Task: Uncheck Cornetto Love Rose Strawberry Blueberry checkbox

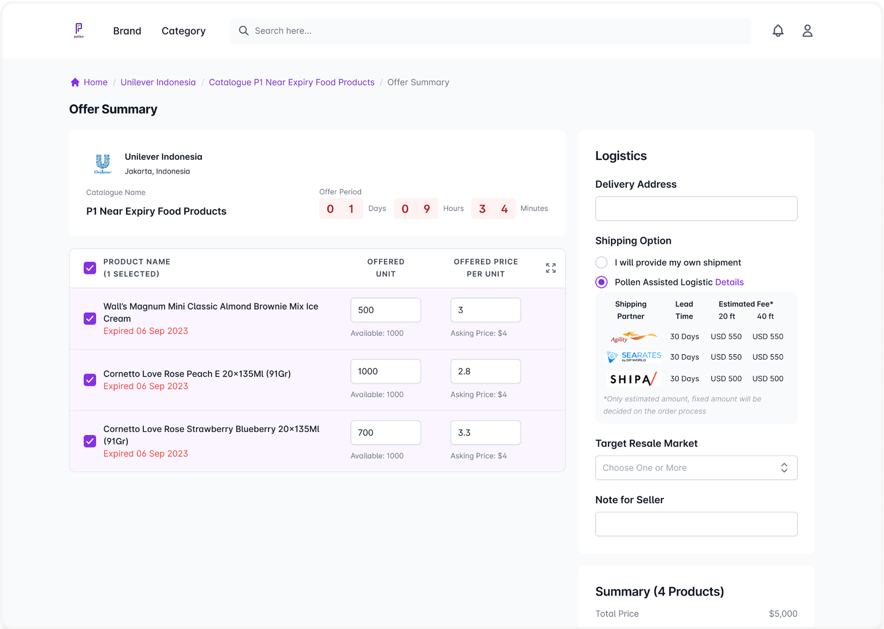Action: (x=90, y=441)
